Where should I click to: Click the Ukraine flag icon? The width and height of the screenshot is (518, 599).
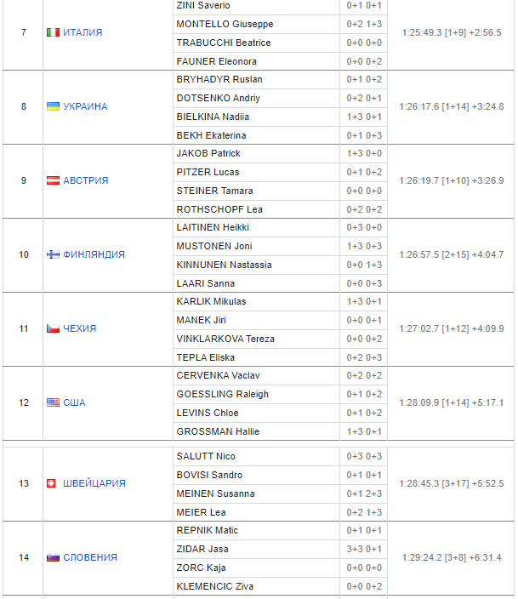click(53, 106)
